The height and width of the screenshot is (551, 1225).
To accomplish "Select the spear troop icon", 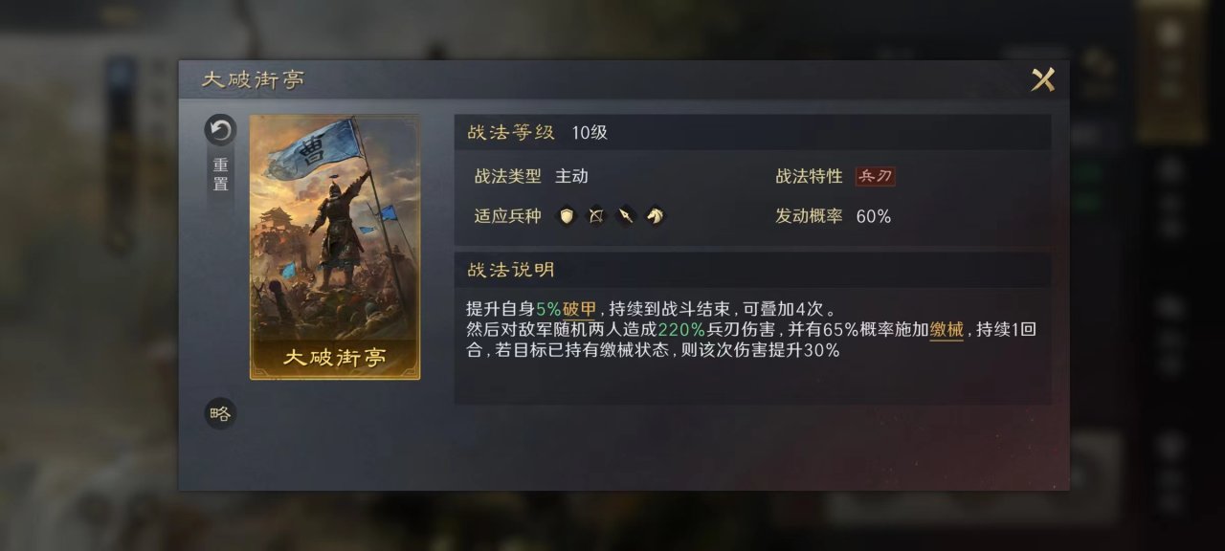I will (625, 216).
